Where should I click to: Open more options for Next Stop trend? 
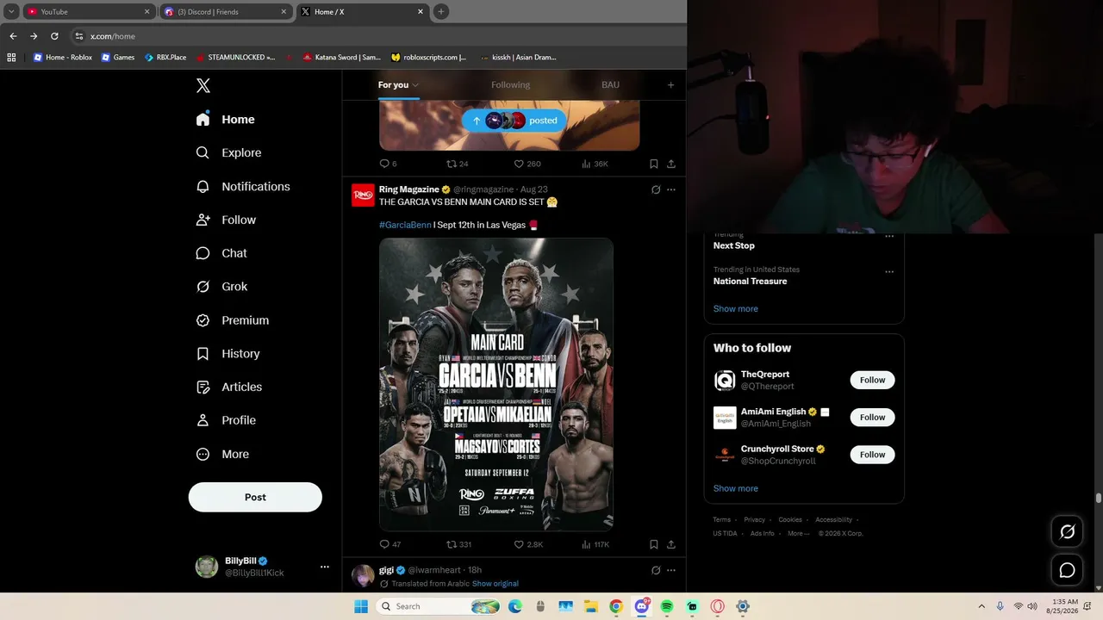(889, 237)
